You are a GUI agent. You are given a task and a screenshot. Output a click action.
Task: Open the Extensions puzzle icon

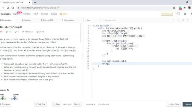pos(185,8)
